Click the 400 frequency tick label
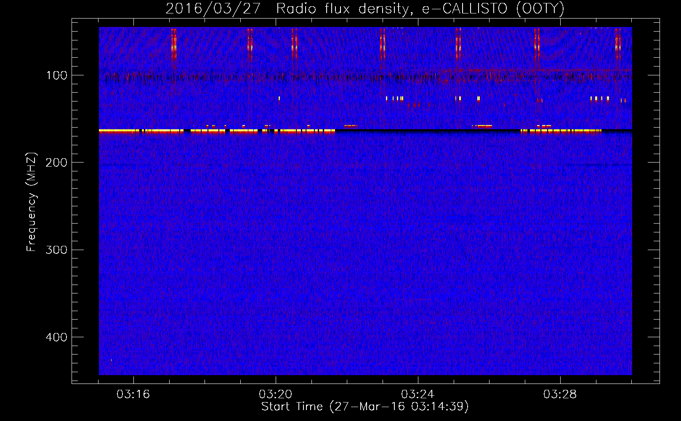Screen dimensions: 681x421 [56, 337]
